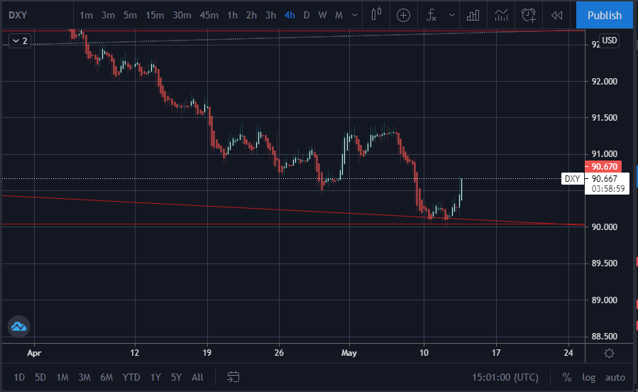Show All date range
The width and height of the screenshot is (638, 392).
point(197,377)
